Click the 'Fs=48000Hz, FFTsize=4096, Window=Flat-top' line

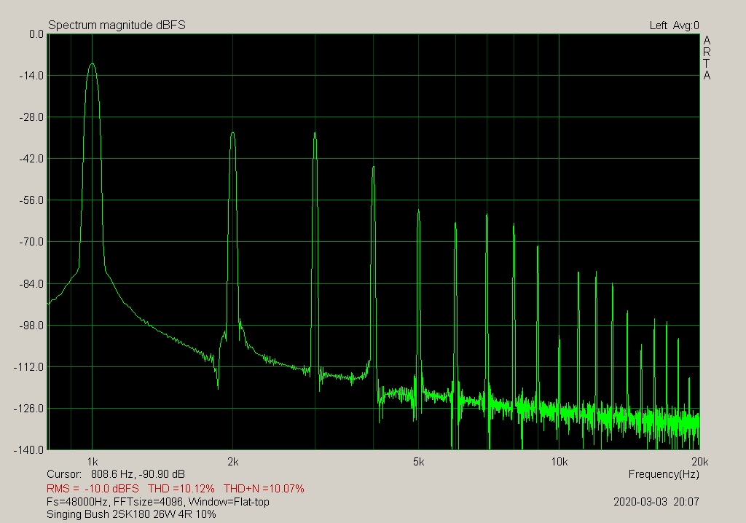[x=158, y=502]
